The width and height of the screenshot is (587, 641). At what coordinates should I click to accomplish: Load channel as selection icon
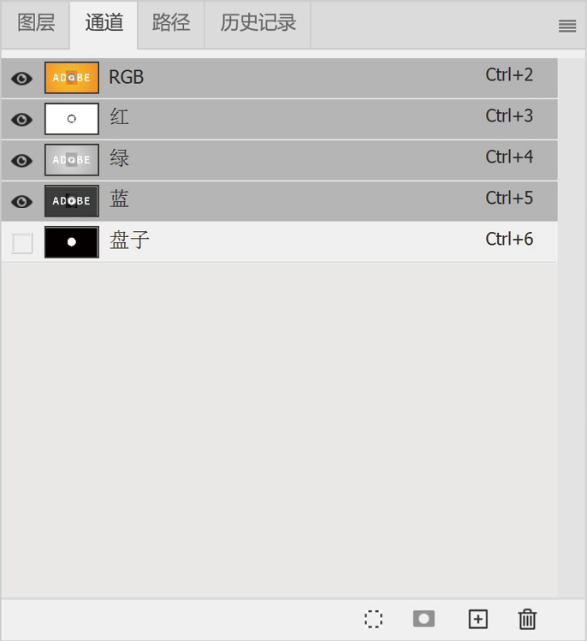373,619
